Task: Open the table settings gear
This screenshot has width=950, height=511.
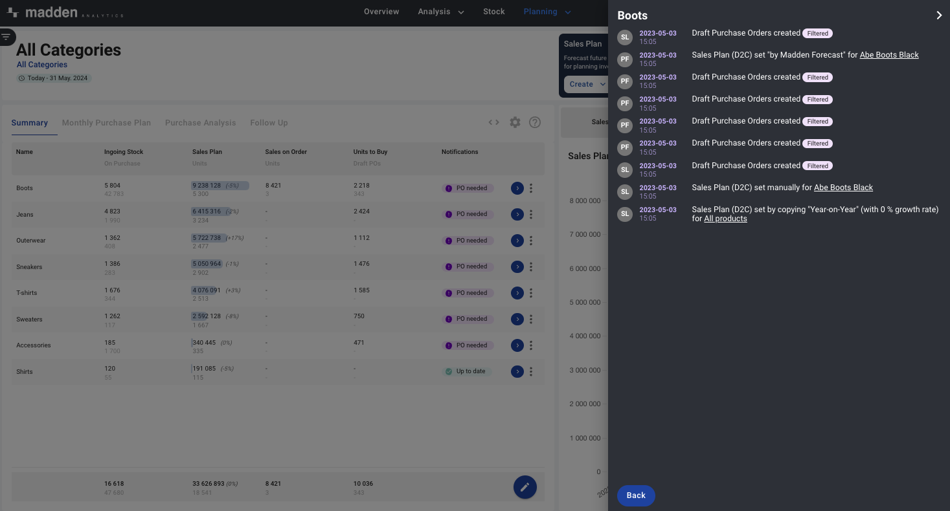Action: tap(515, 122)
